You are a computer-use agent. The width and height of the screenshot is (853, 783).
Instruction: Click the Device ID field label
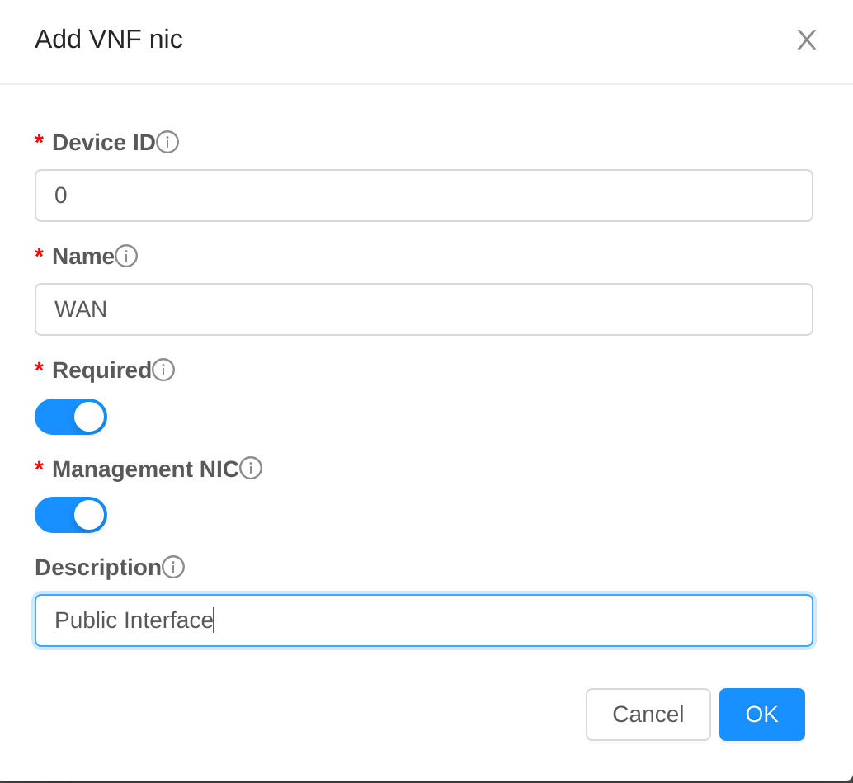pyautogui.click(x=104, y=142)
